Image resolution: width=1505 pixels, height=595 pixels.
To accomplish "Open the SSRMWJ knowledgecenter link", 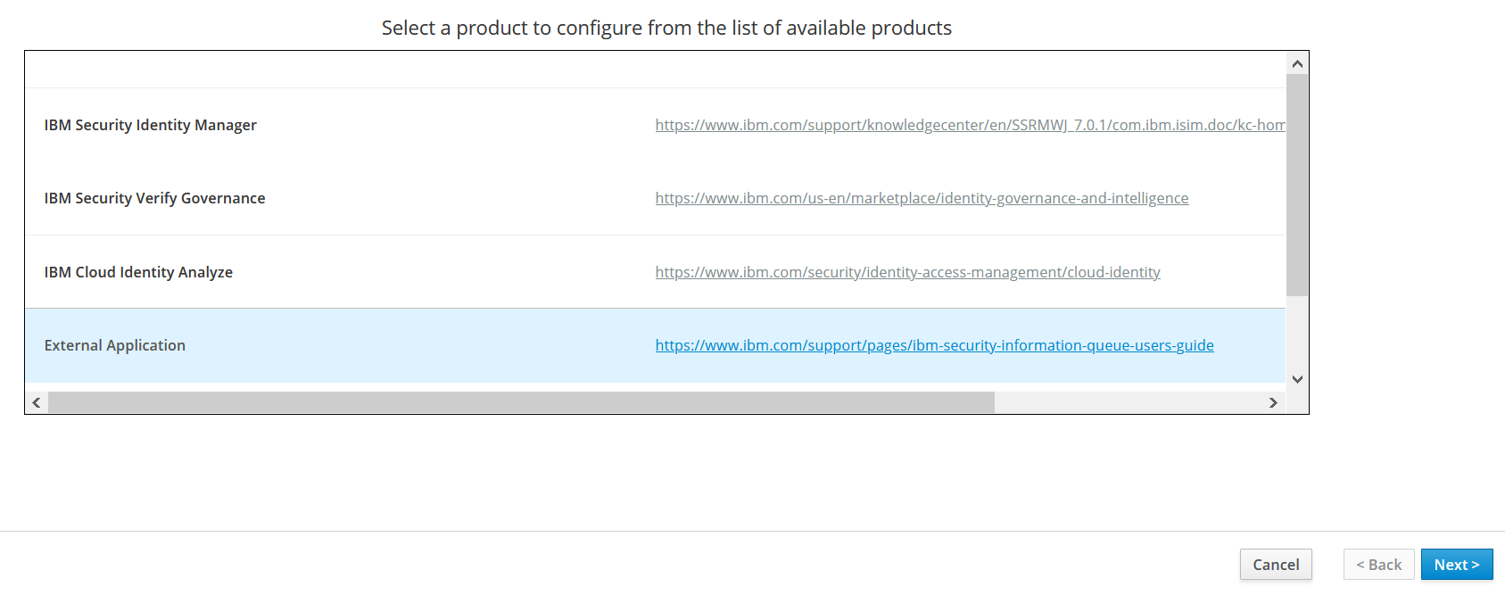I will pos(969,125).
